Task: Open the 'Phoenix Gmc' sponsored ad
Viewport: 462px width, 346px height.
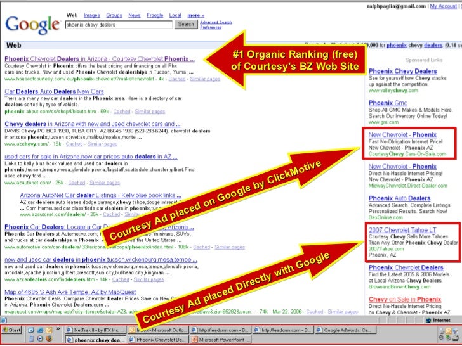Action: tap(388, 103)
